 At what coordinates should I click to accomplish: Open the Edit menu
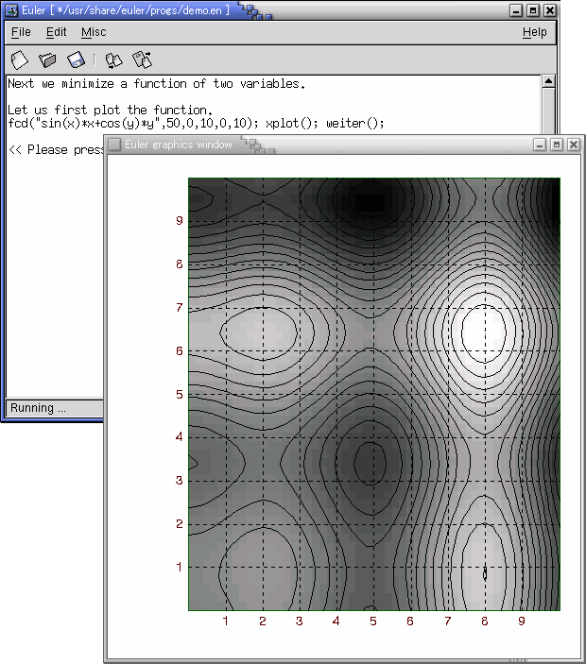pos(56,32)
